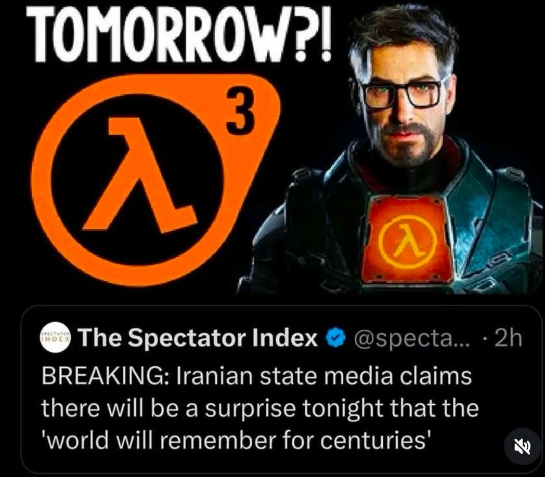Screen dimensions: 545x477
Task: Open the tweet's 2h timestamp
Action: (x=508, y=338)
